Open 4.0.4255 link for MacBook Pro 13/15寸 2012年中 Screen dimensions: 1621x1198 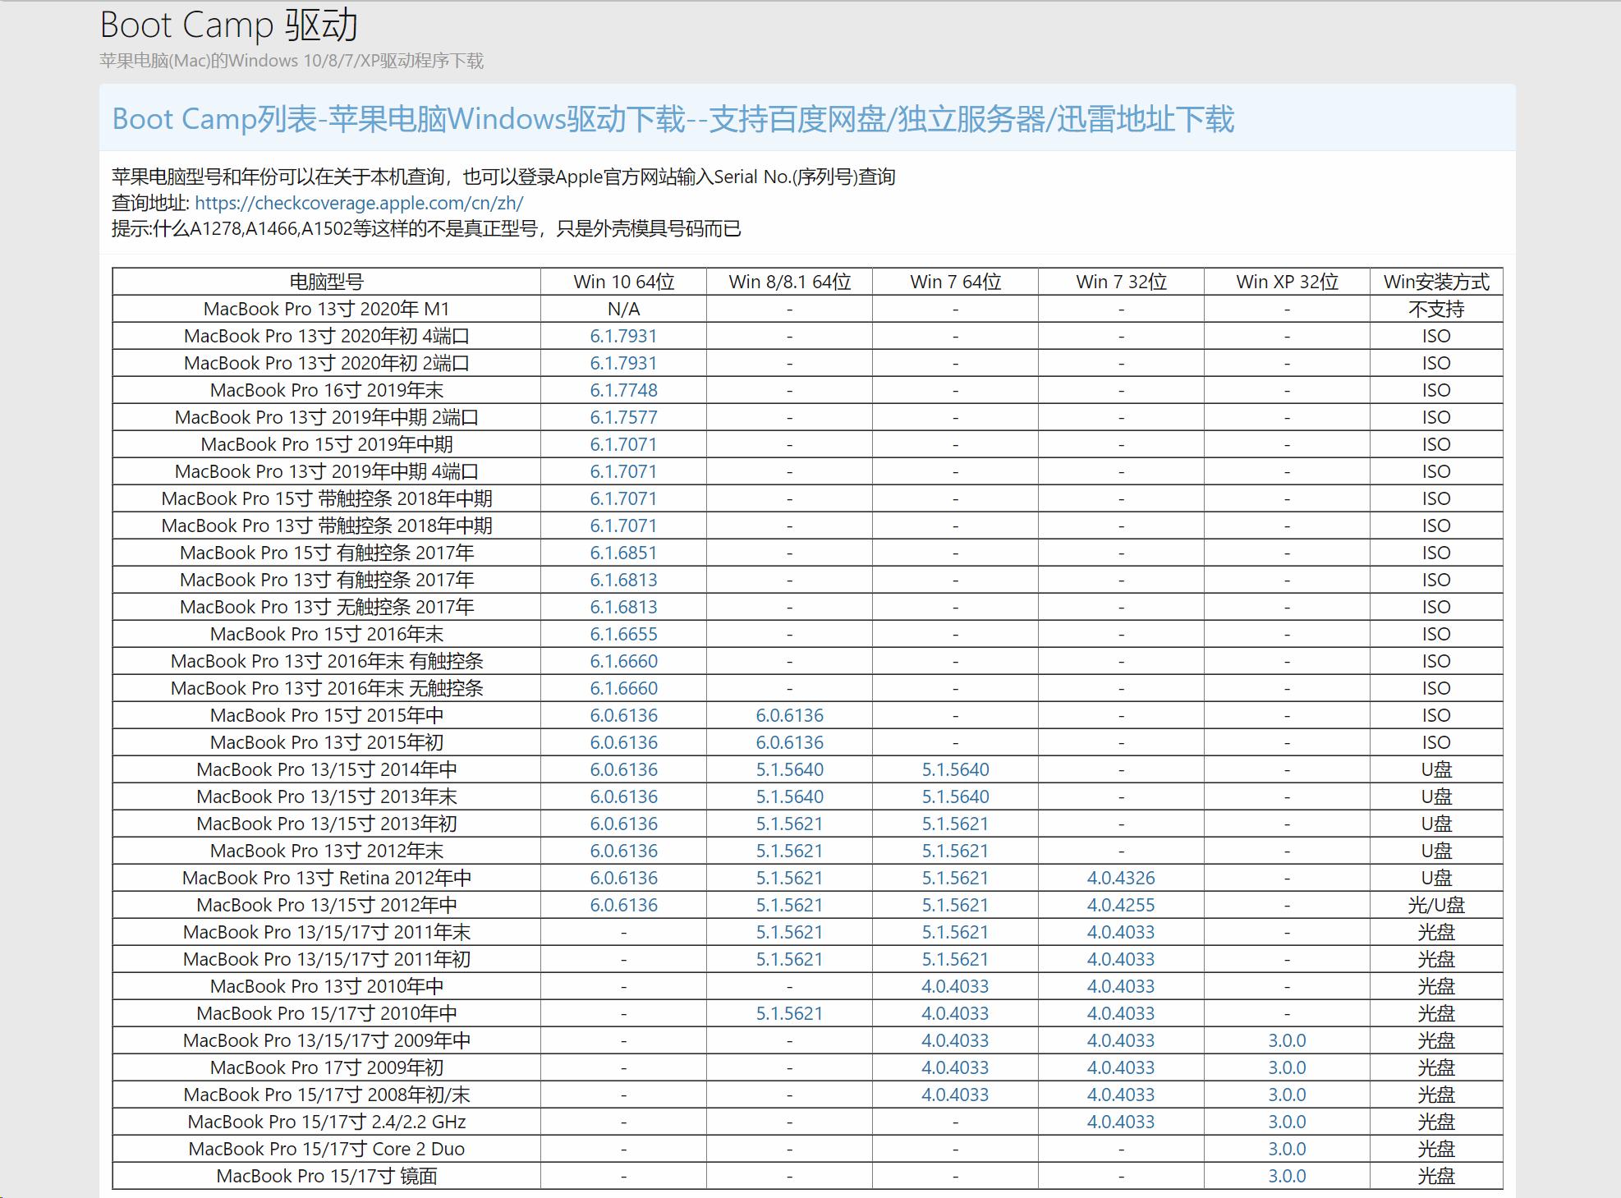(1122, 905)
